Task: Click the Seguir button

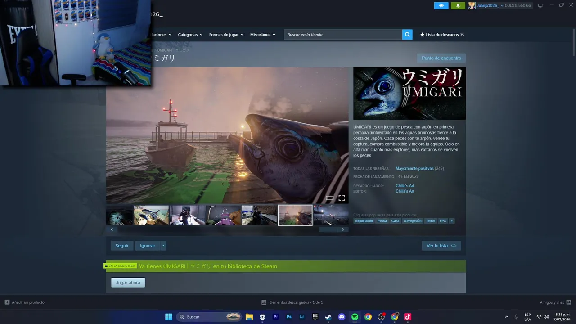Action: 122,246
